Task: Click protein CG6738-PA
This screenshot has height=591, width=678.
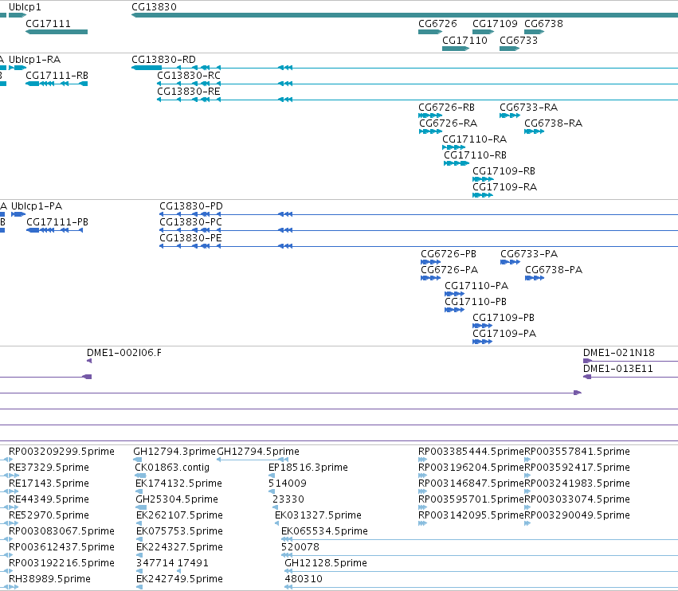Action: tap(554, 269)
